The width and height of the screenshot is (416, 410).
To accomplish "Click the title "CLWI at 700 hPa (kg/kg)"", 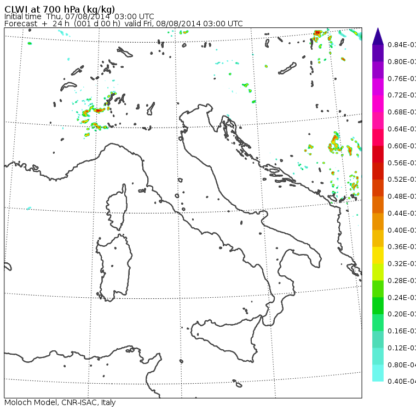I will coord(60,9).
